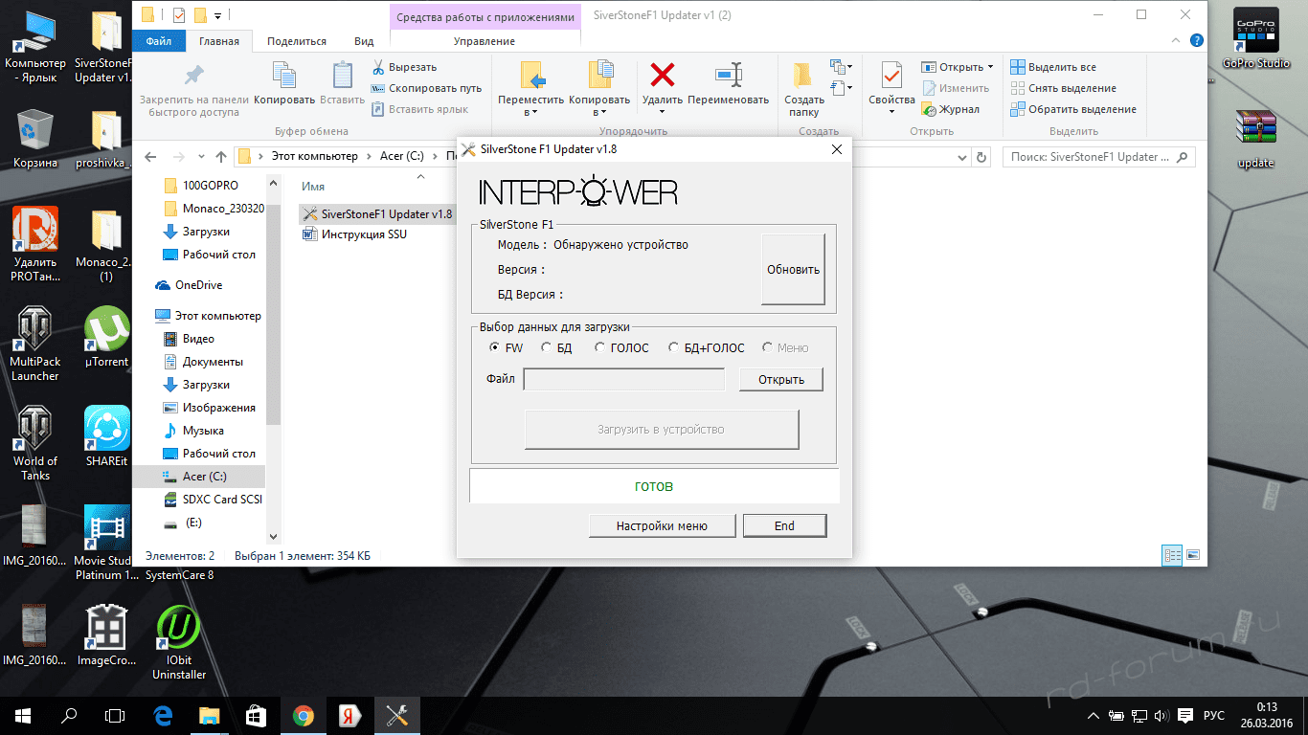
Task: Open the Файл tab in Explorer
Action: tap(159, 41)
